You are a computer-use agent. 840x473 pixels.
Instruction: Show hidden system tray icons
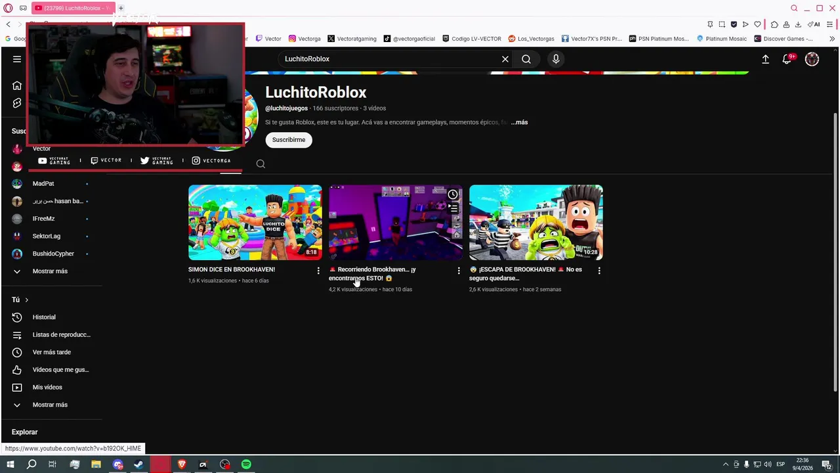pos(725,464)
